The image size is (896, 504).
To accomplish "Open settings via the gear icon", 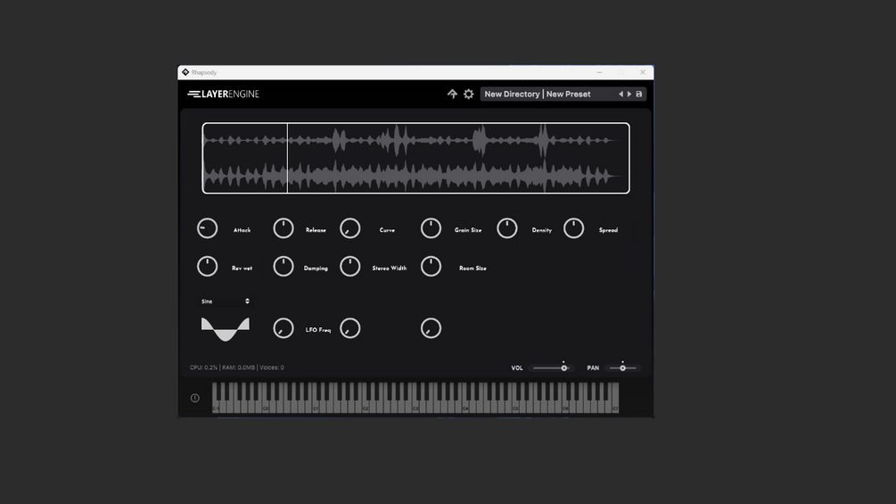I will coord(469,94).
